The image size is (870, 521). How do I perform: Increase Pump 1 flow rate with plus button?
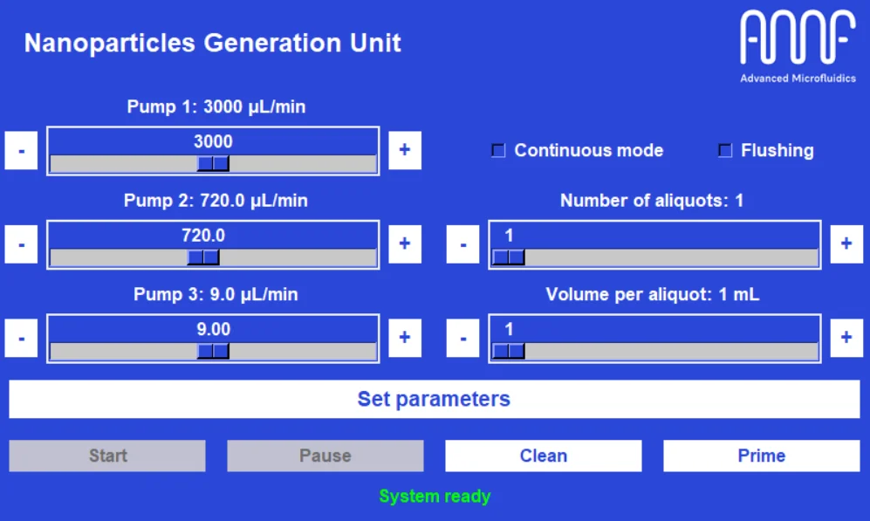[x=404, y=150]
